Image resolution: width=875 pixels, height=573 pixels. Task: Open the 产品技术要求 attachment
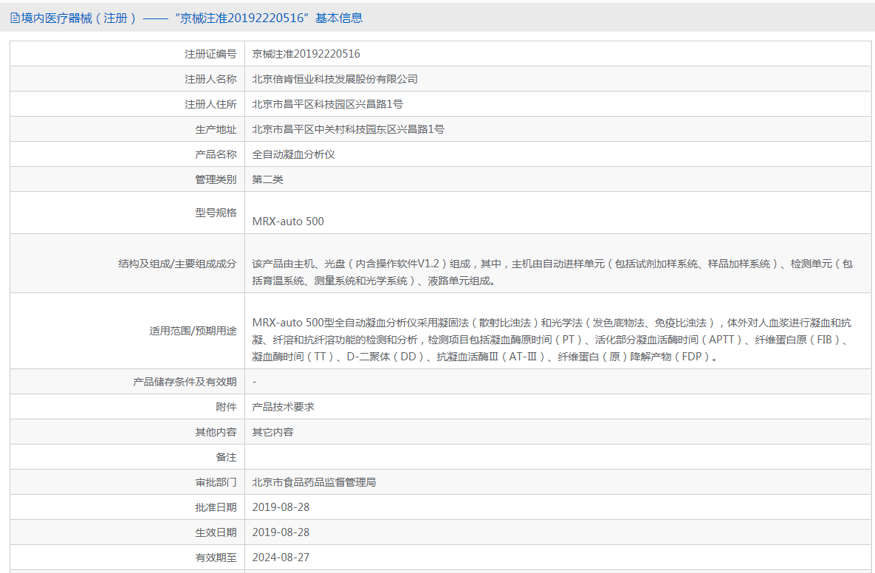283,407
